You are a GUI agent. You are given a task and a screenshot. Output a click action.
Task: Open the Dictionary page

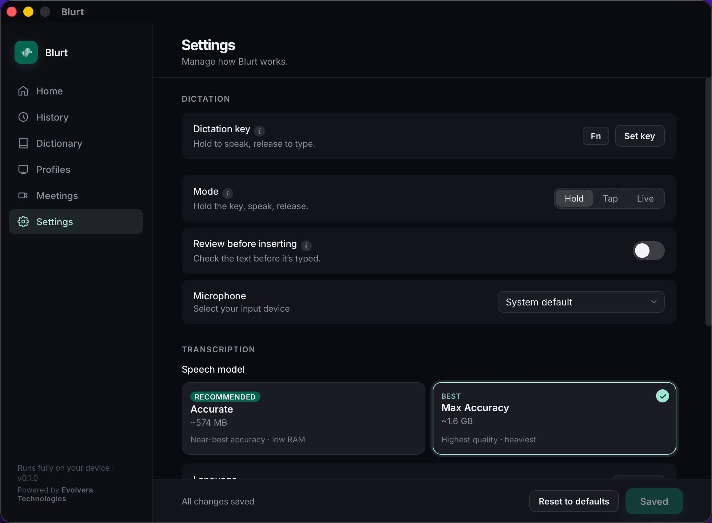pyautogui.click(x=76, y=143)
